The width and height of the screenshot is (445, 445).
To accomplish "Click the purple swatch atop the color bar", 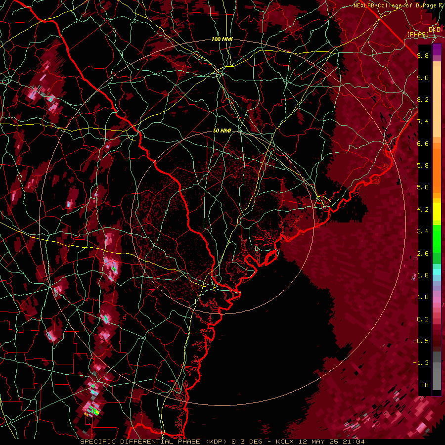I will tap(437, 49).
